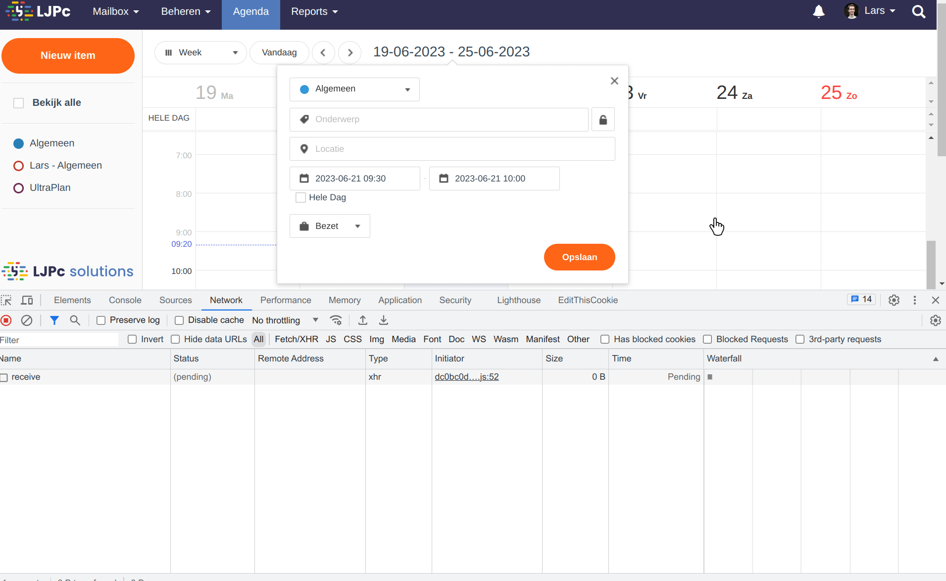946x581 pixels.
Task: Stop recording with the red record icon
Action: [x=6, y=320]
